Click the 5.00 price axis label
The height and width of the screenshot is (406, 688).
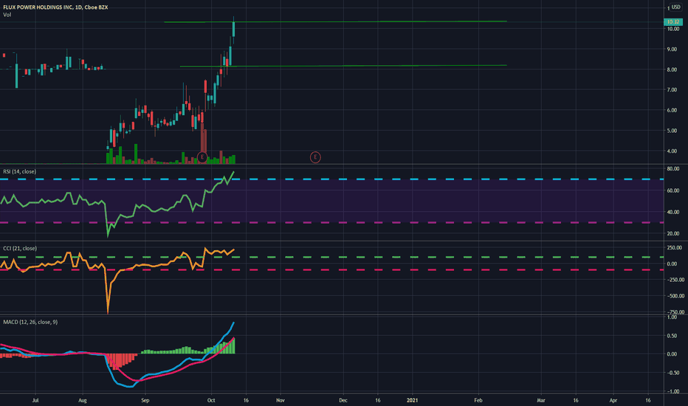coord(672,131)
